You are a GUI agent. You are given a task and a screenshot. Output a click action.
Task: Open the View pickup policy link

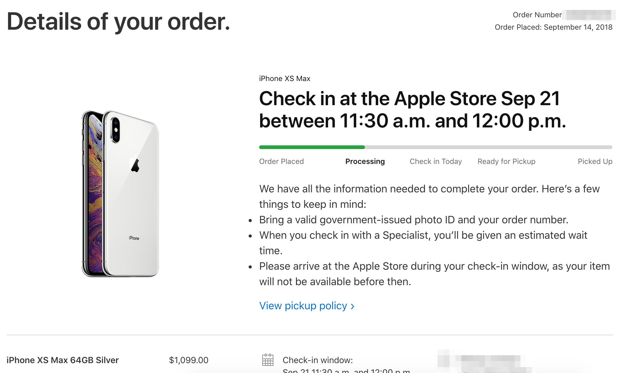tap(307, 306)
